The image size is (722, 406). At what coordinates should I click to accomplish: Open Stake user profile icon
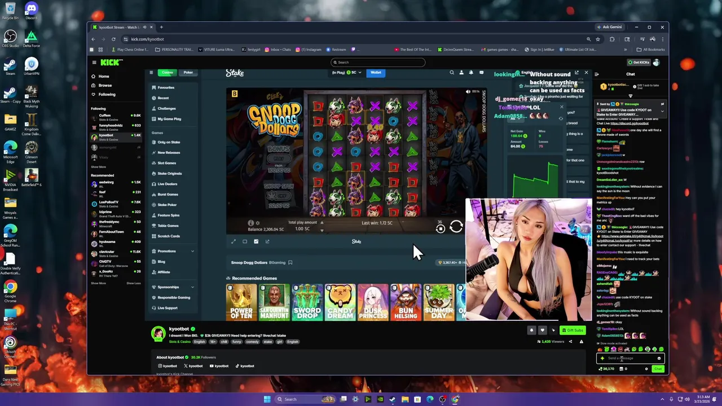(x=461, y=73)
